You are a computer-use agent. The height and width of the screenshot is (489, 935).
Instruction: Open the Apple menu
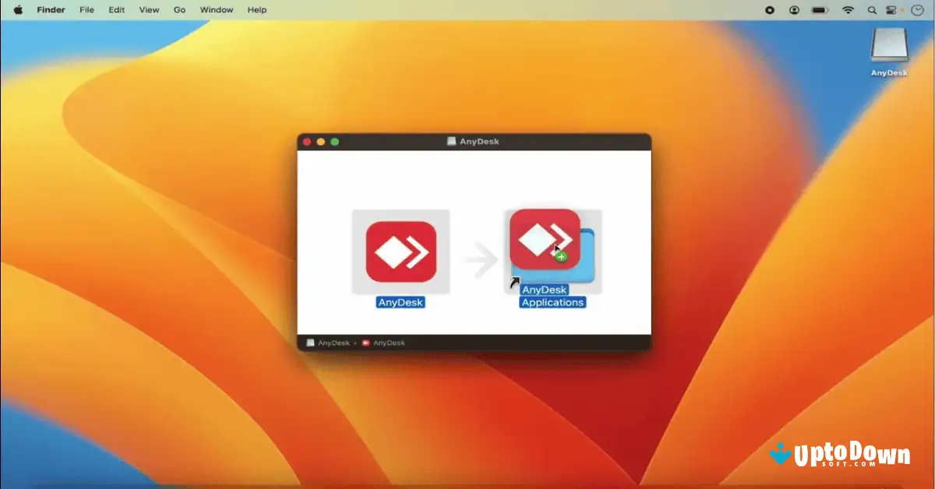pyautogui.click(x=19, y=9)
